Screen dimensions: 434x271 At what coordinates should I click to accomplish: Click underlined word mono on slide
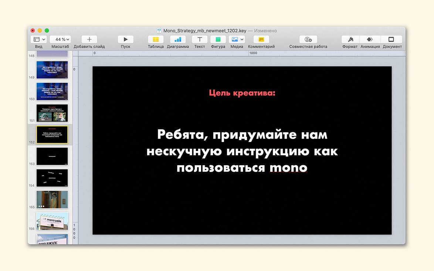coord(288,167)
